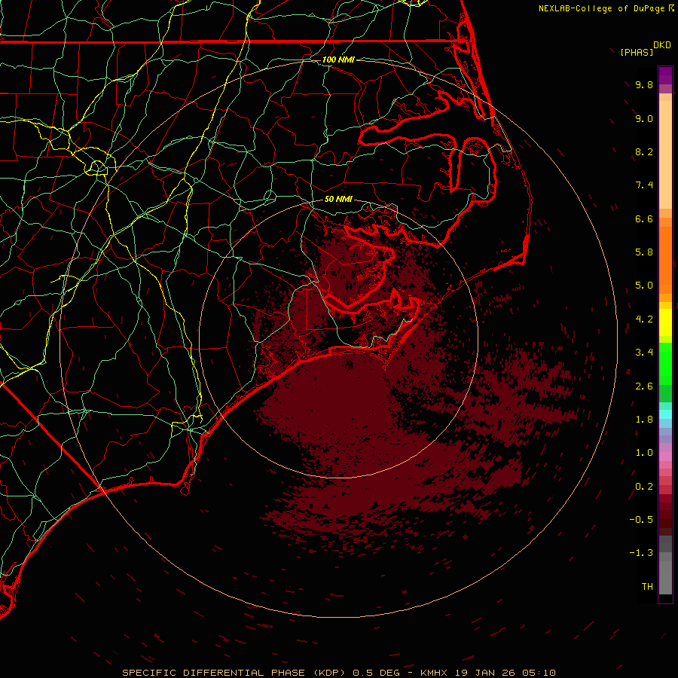Screen dimensions: 678x678
Task: Click the purple top segment of color bar
Action: [x=665, y=75]
